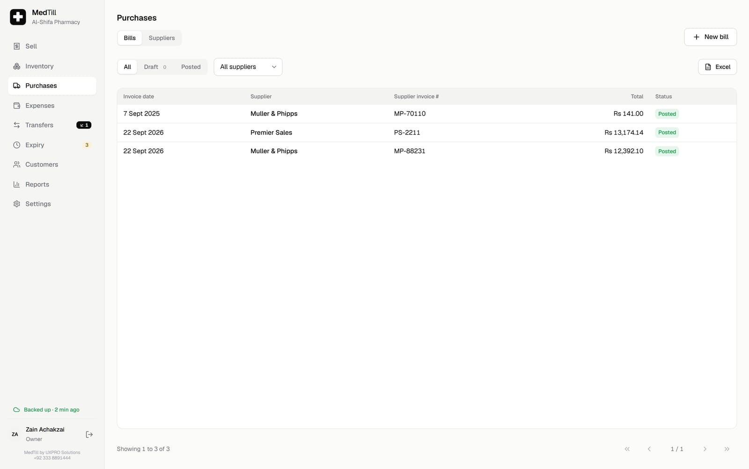The height and width of the screenshot is (469, 749).
Task: Go to the previous page of bills
Action: pos(649,449)
